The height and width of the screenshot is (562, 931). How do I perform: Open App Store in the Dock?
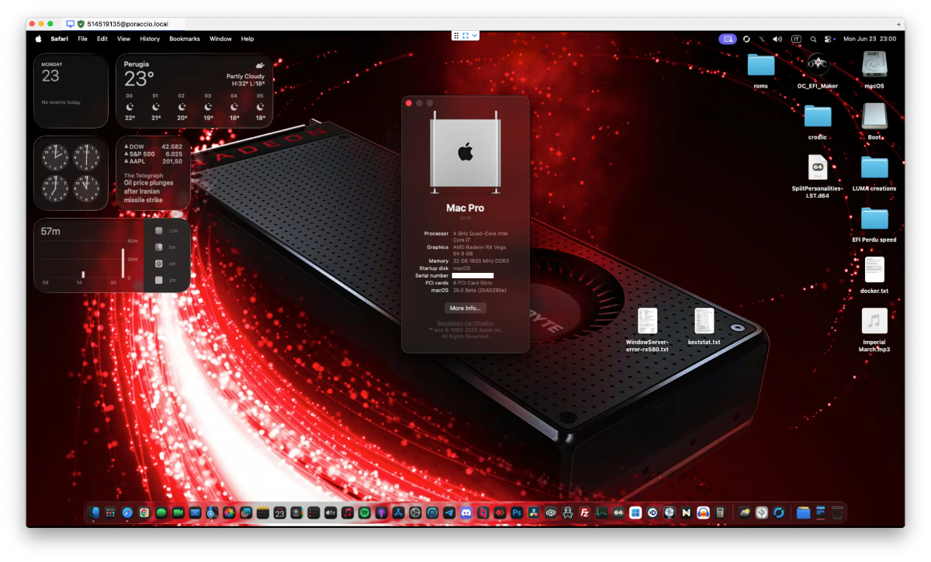click(x=399, y=512)
